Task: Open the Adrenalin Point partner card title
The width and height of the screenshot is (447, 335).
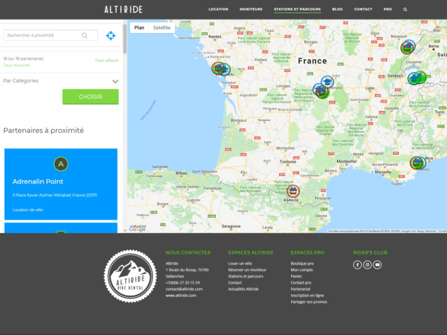Action: (38, 181)
